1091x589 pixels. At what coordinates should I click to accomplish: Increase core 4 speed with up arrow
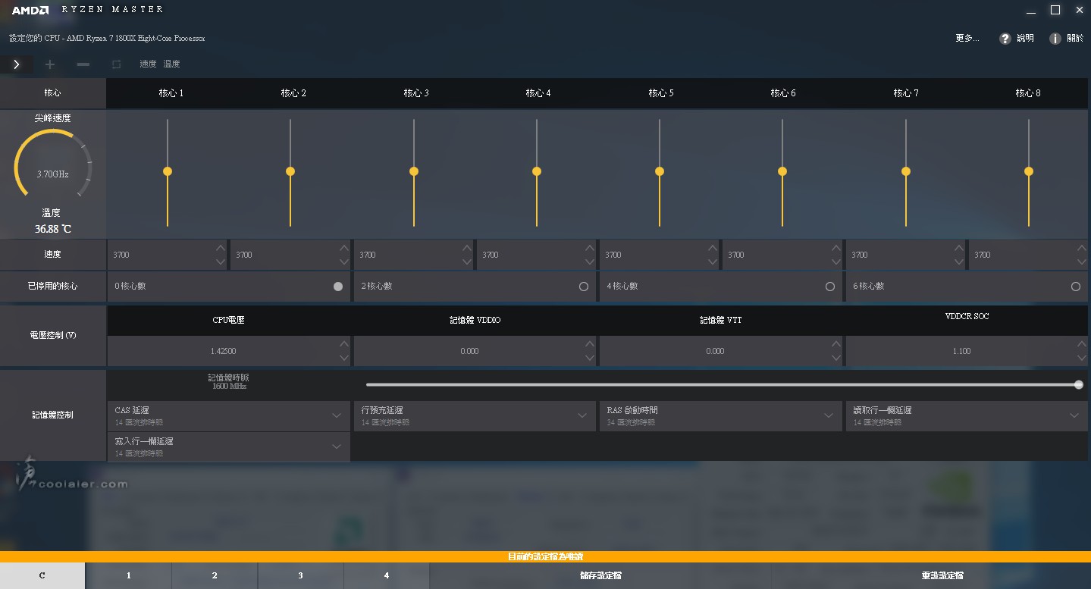click(x=590, y=248)
